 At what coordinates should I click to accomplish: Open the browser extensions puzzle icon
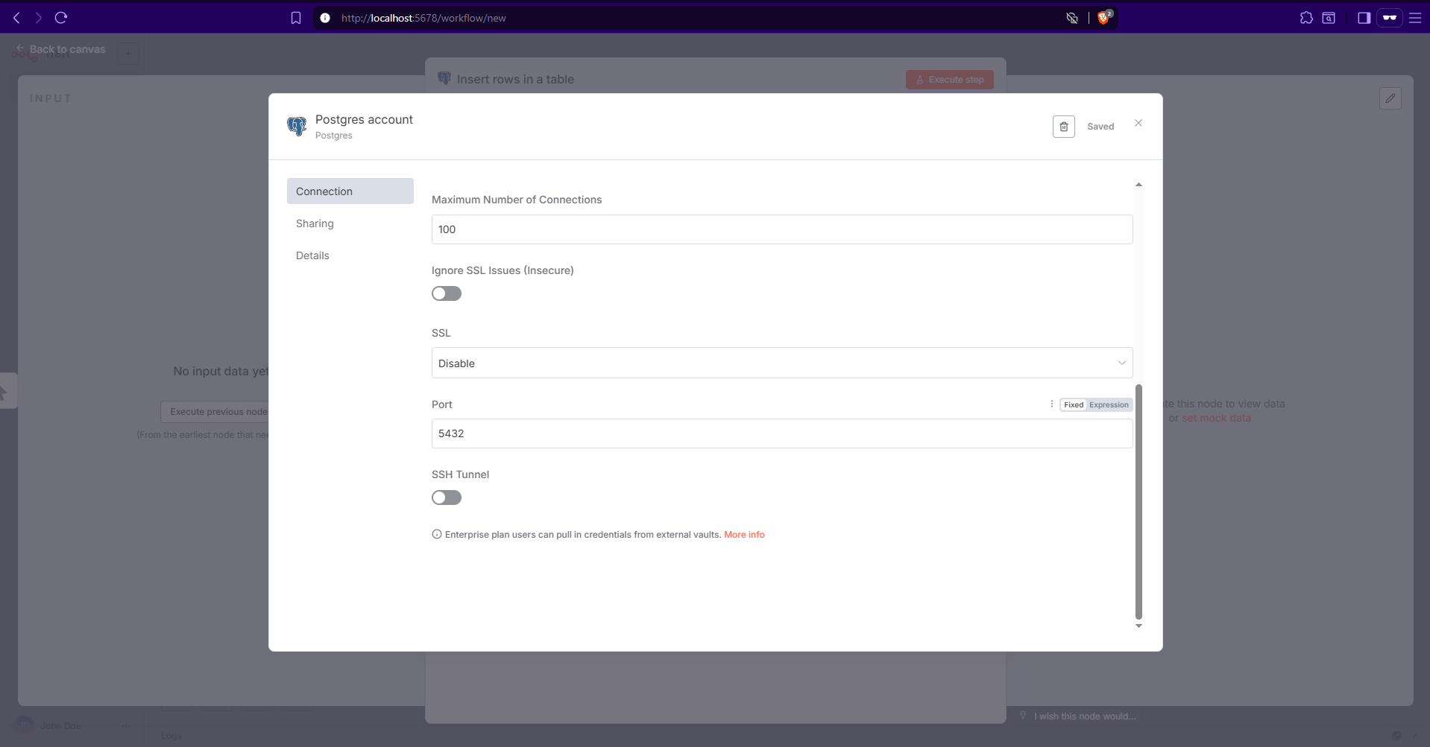click(x=1306, y=18)
